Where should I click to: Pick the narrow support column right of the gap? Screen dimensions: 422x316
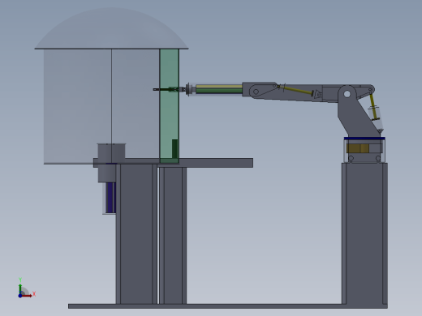pos(173,236)
